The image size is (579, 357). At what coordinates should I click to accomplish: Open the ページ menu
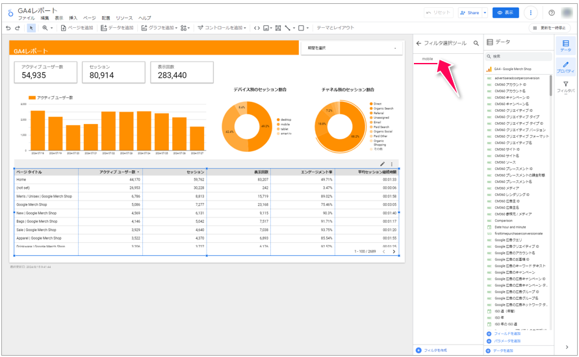[x=90, y=18]
